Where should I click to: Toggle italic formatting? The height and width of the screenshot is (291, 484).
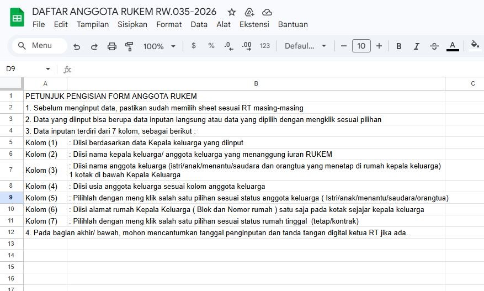(x=417, y=46)
